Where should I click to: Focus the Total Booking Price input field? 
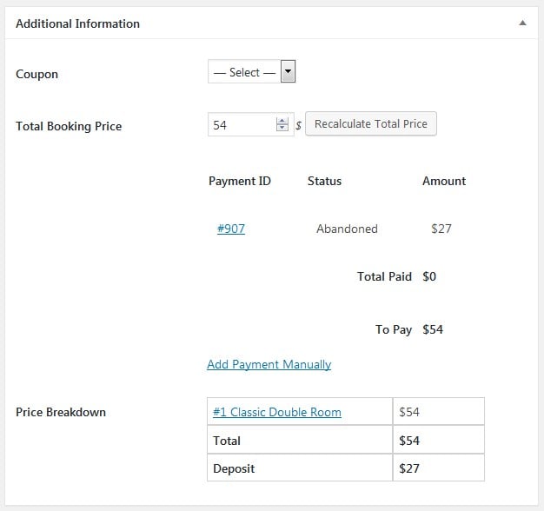coord(241,125)
